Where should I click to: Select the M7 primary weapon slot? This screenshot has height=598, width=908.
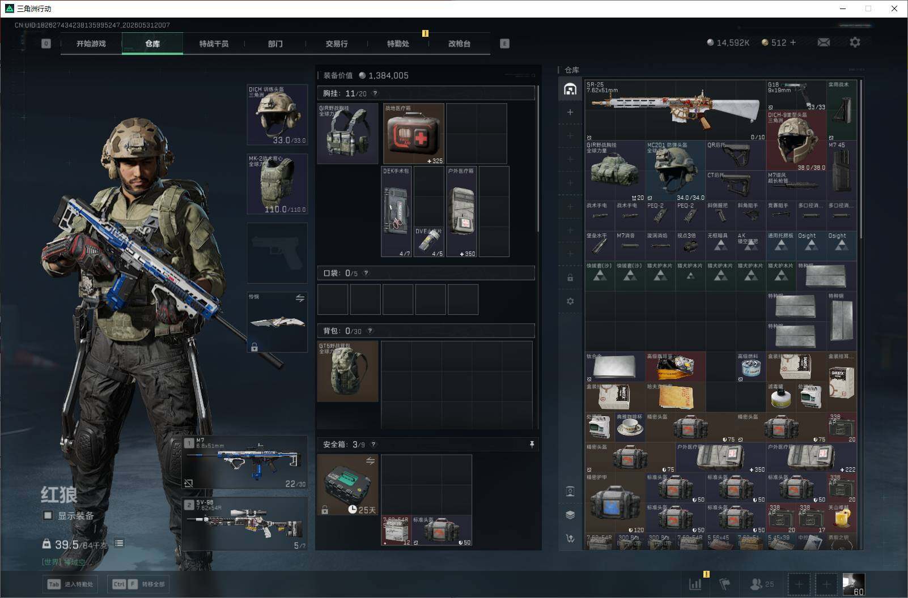click(245, 463)
